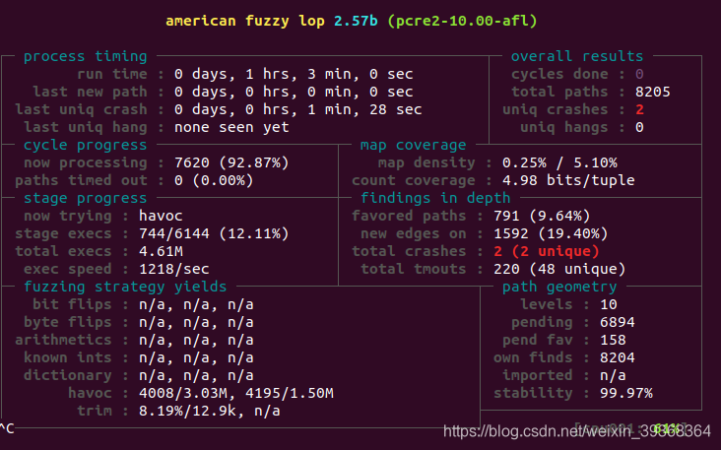This screenshot has width=721, height=450.
Task: Click the 'path geometry' section header
Action: click(x=559, y=287)
